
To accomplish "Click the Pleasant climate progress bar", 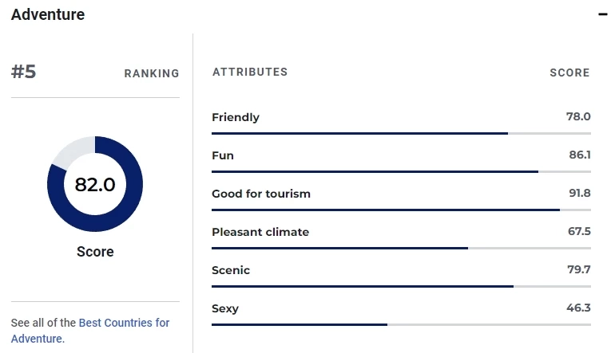I will (401, 248).
